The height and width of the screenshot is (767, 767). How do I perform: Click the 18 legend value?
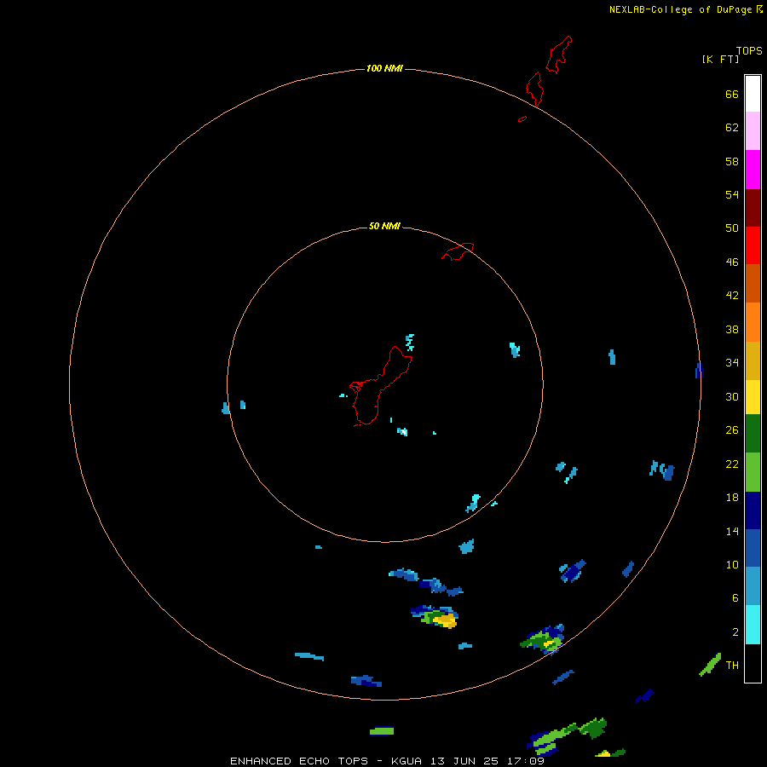[732, 498]
